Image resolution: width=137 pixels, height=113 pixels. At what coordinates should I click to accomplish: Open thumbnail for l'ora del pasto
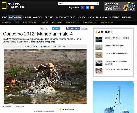click(99, 55)
